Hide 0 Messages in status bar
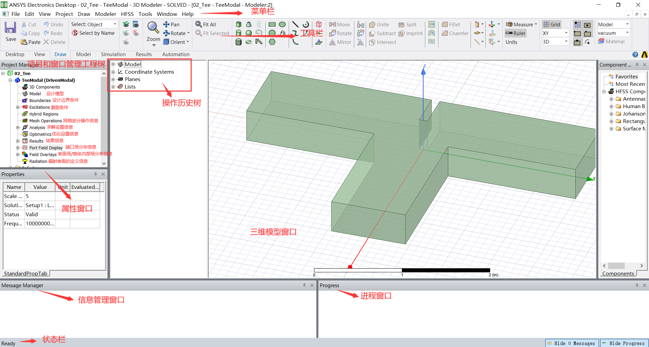The width and height of the screenshot is (649, 347). coord(571,343)
